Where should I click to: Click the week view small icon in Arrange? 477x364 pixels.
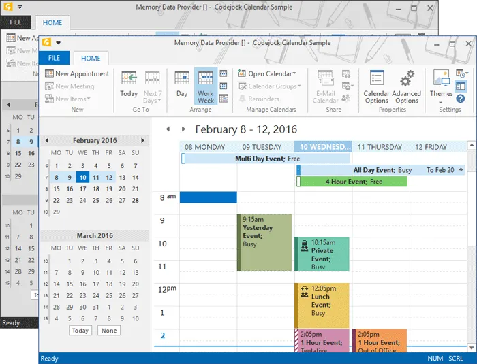pyautogui.click(x=224, y=73)
